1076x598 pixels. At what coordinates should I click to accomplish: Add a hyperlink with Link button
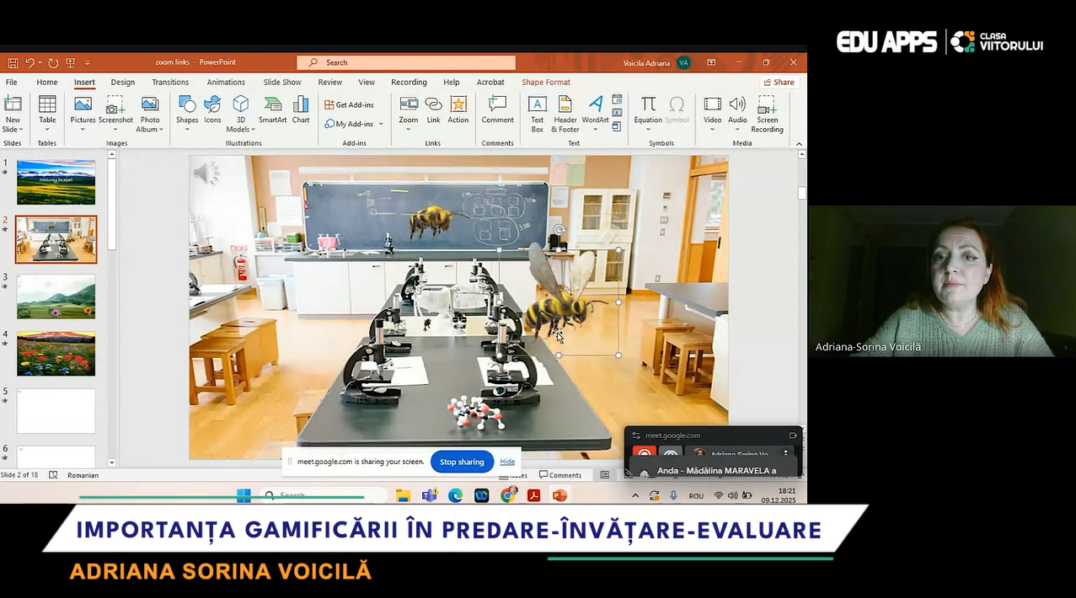tap(433, 109)
